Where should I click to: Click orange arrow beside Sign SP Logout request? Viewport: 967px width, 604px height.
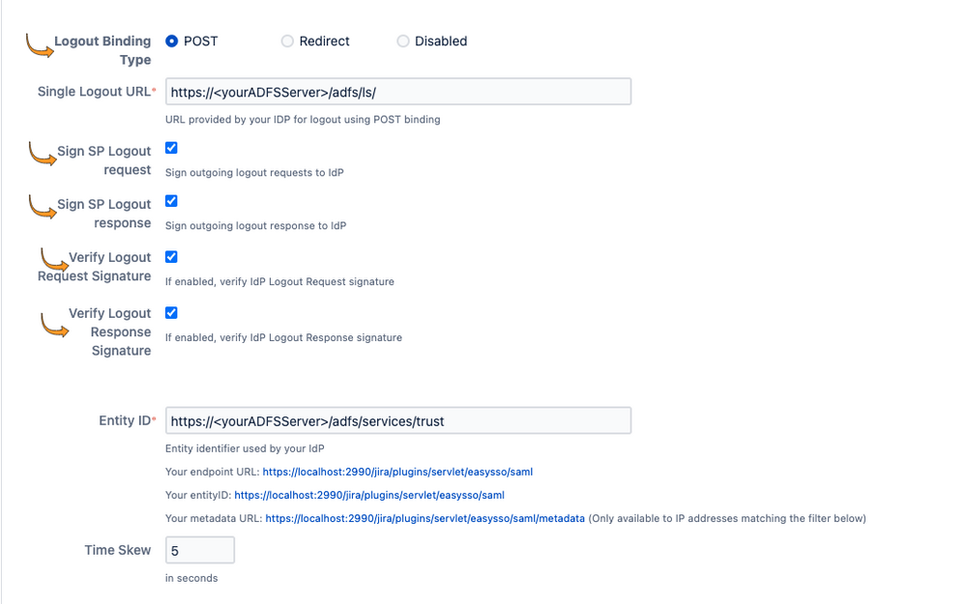pyautogui.click(x=43, y=154)
